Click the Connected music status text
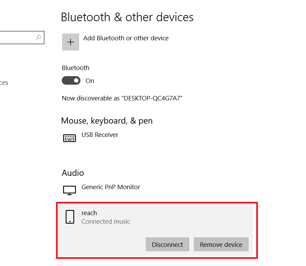Image resolution: width=306 pixels, height=266 pixels. [x=106, y=222]
